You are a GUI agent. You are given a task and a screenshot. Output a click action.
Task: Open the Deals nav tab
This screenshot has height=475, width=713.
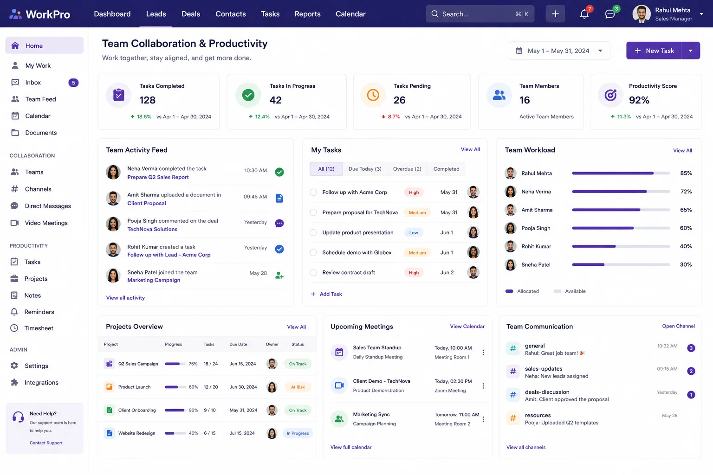(191, 14)
